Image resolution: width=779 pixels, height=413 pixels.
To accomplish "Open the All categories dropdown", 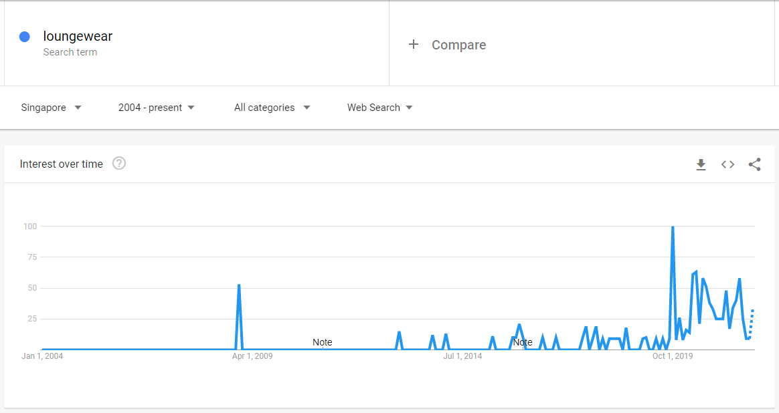I will coord(272,108).
